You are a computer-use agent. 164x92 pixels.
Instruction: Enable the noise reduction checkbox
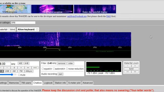pyautogui.click(x=67, y=69)
